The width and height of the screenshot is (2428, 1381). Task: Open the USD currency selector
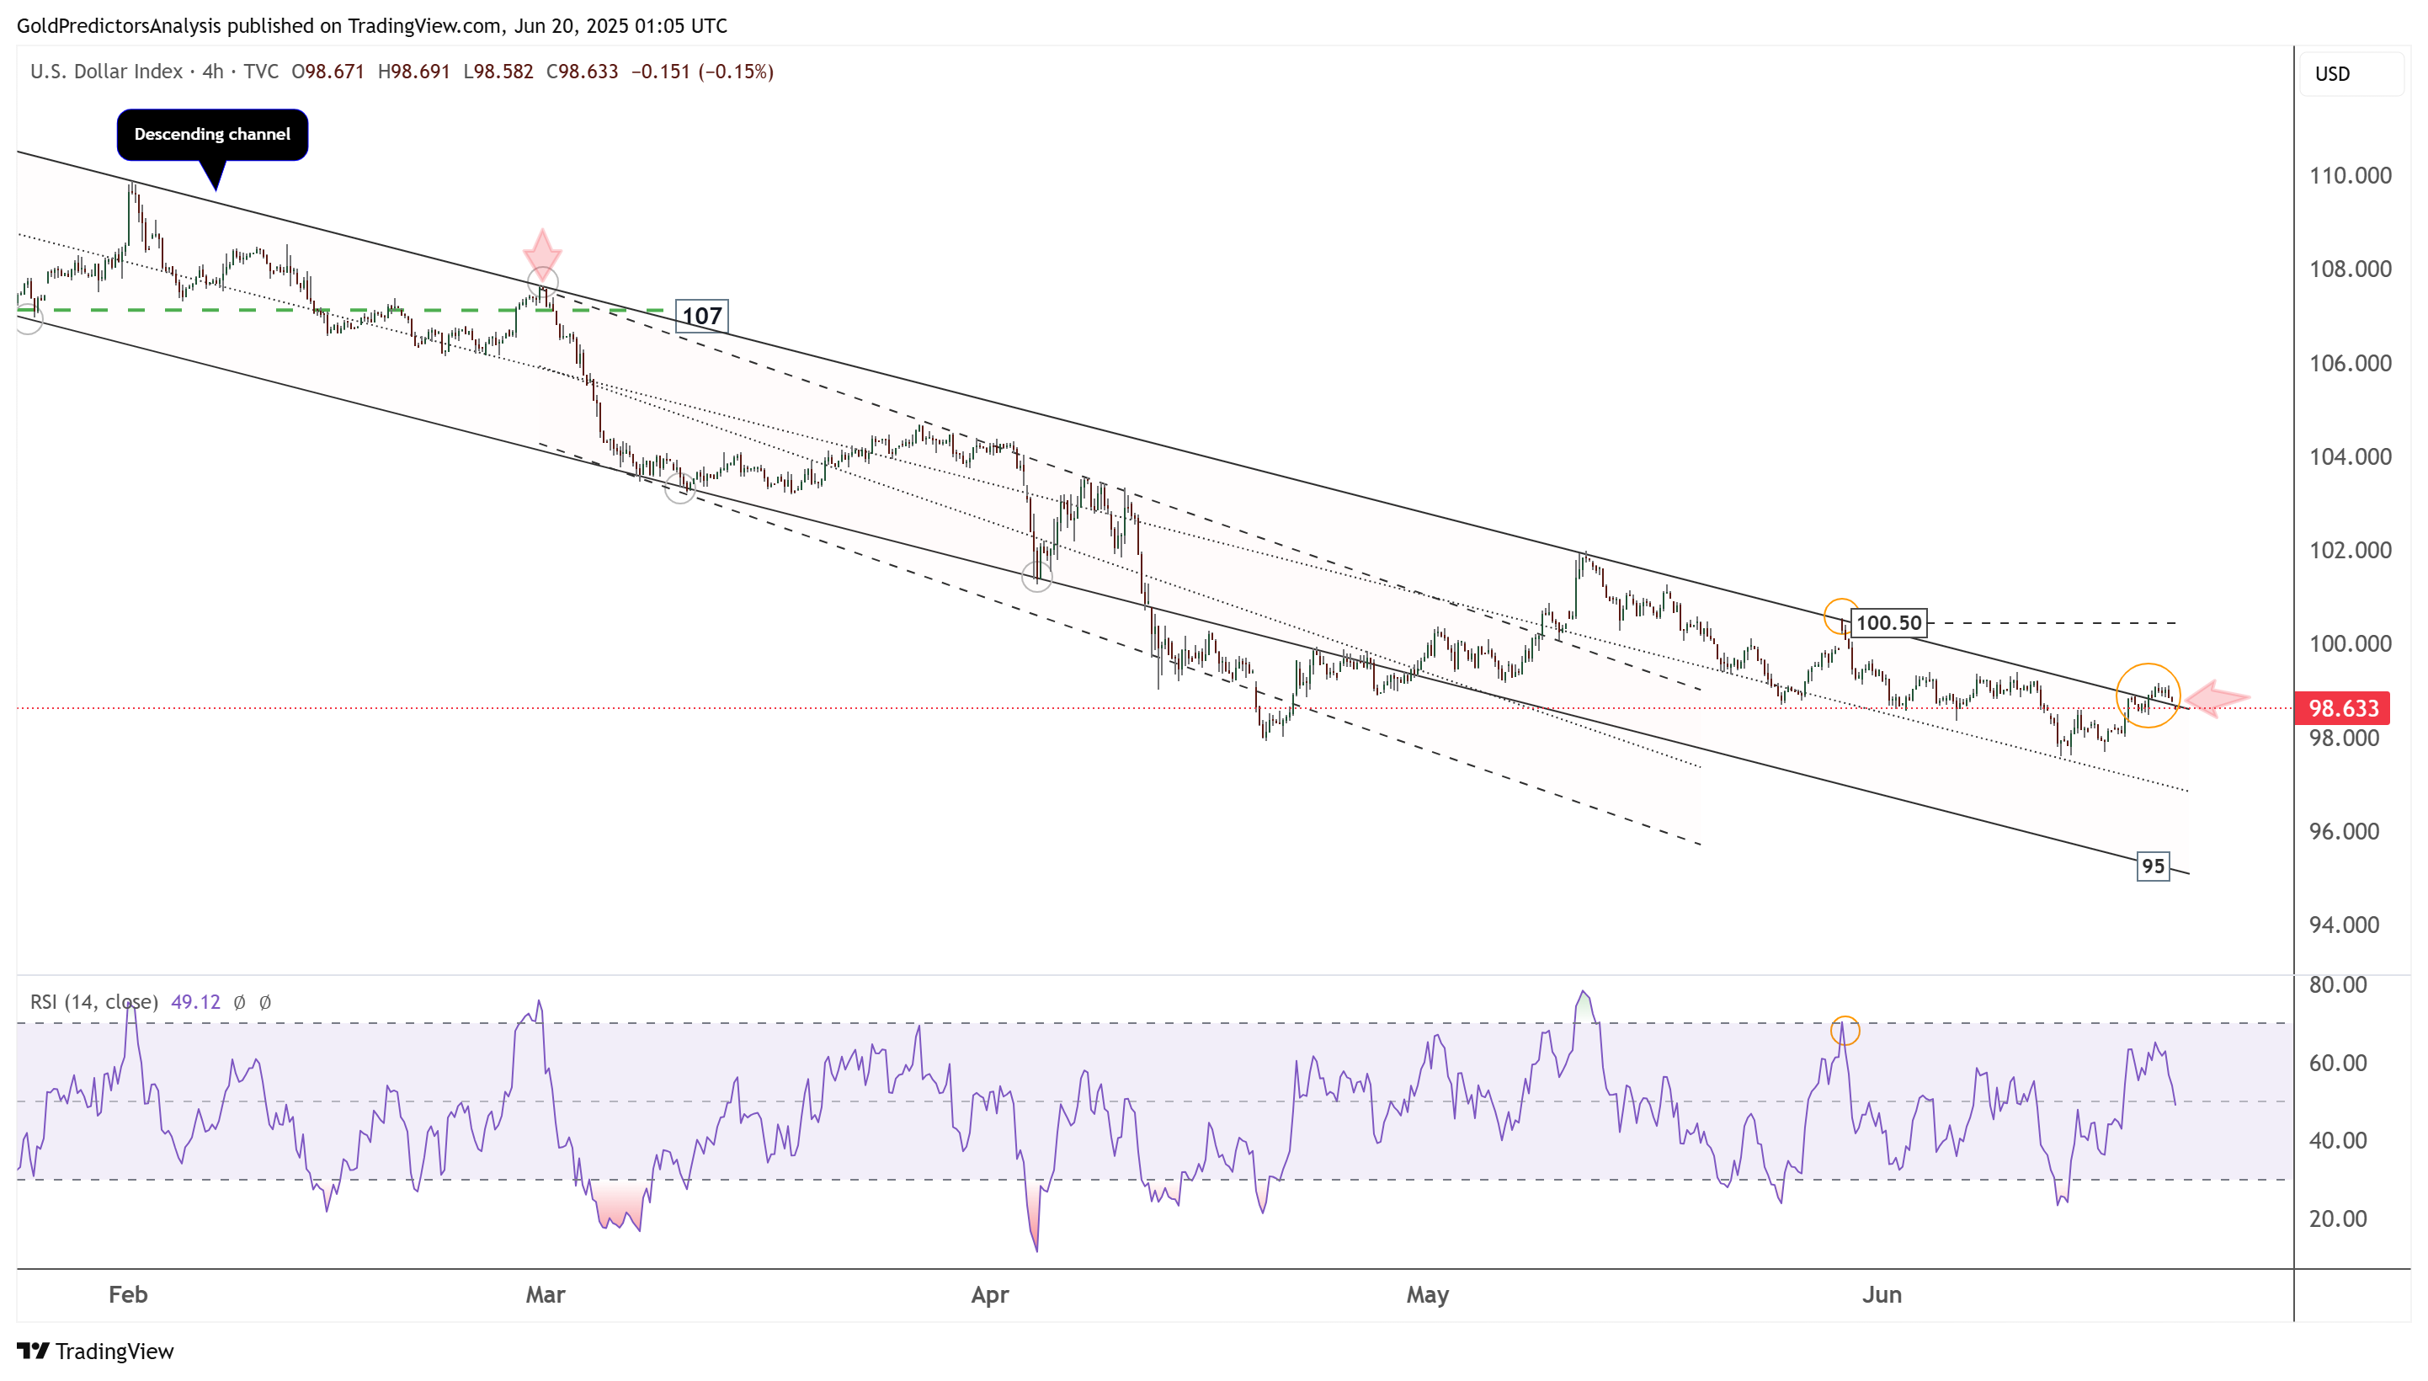(2350, 74)
